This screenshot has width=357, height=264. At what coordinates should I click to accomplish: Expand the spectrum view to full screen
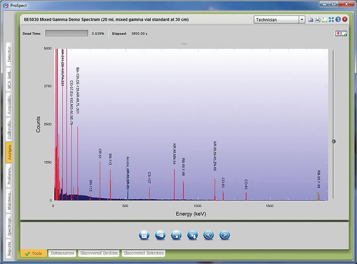331,19
